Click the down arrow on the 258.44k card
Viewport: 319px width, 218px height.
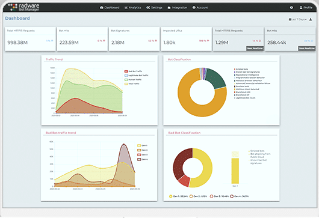point(312,41)
